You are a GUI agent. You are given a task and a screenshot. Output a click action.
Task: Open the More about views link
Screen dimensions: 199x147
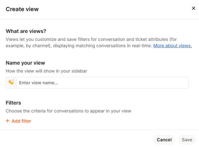(172, 46)
